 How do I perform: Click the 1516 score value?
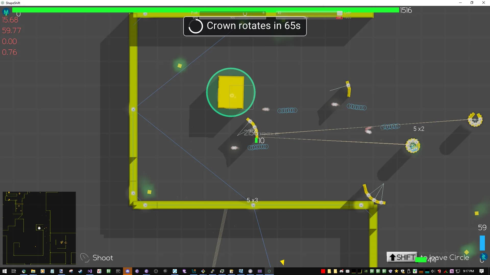406,10
